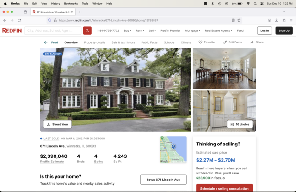Image resolution: width=296 pixels, height=192 pixels.
Task: Switch to the Property details tab
Action: pos(94,42)
